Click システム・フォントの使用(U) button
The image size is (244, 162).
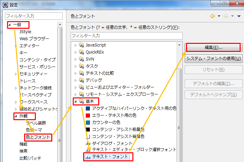click(213, 59)
